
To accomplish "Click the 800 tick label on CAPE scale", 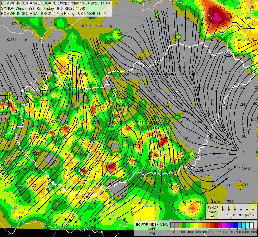I will (x=206, y=232).
